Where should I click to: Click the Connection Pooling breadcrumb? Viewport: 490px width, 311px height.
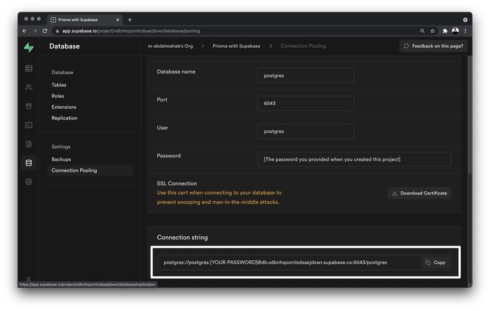point(303,46)
